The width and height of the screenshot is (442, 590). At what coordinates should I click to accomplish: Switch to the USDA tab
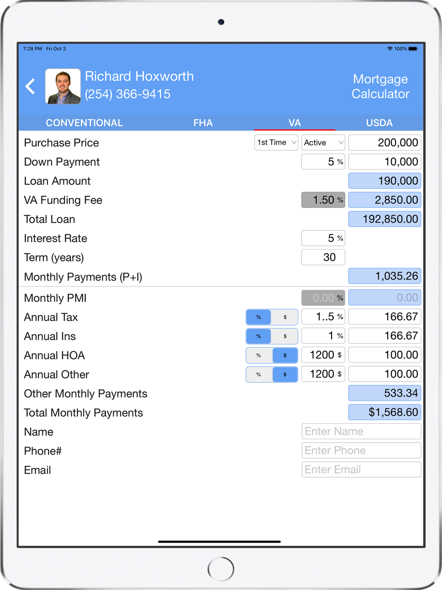379,123
